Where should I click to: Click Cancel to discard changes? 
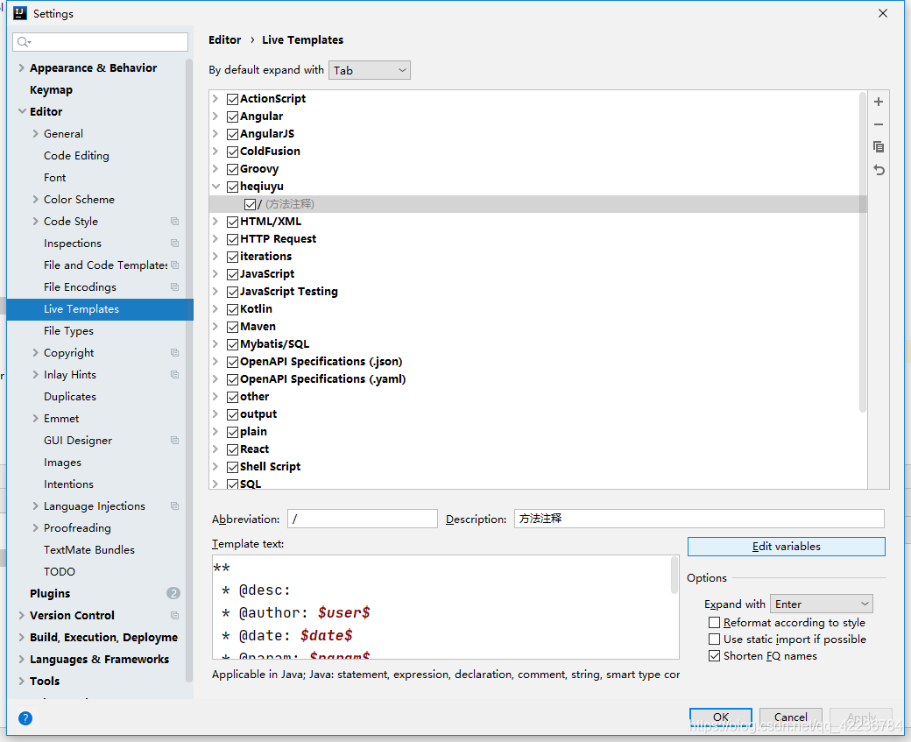(791, 717)
